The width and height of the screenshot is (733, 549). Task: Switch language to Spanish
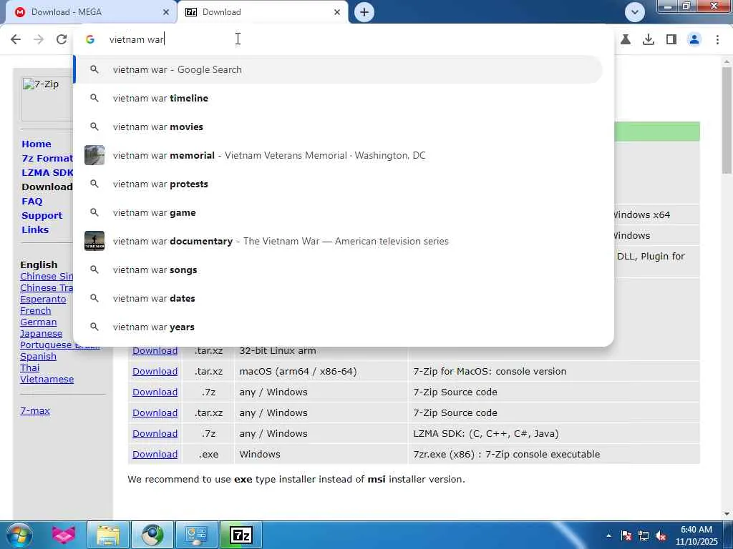(38, 357)
